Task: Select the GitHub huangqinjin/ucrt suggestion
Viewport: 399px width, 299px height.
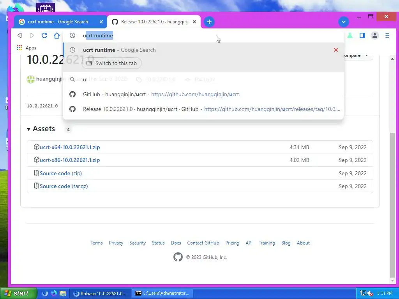Action: (203, 94)
